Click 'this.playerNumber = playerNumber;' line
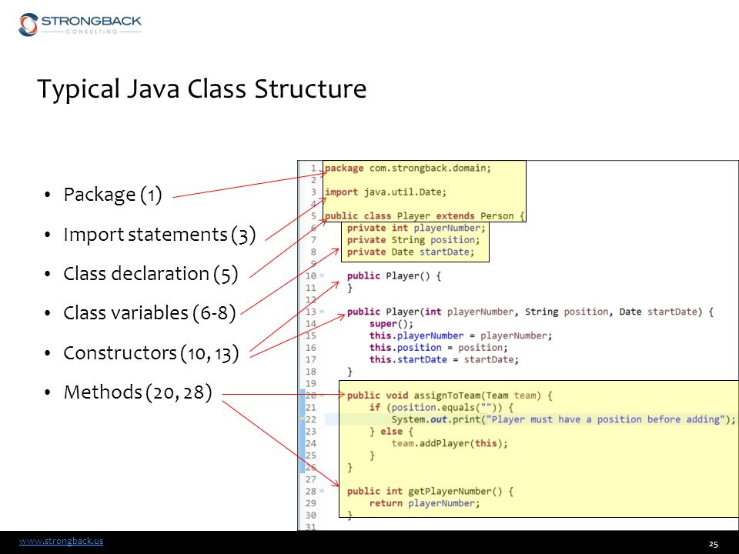 click(x=460, y=335)
